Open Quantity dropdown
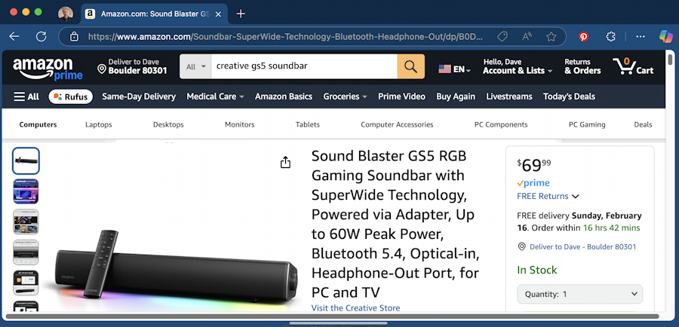Viewport: 679px width, 327px height. point(580,294)
